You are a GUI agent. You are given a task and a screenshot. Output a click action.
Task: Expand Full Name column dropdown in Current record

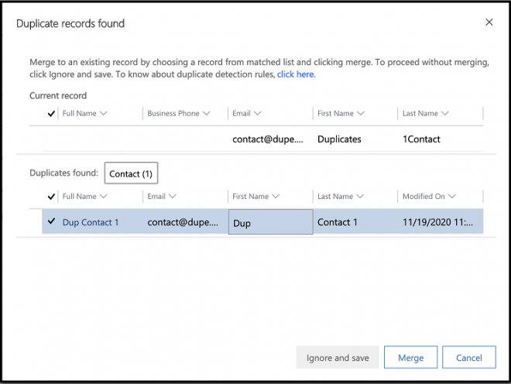pos(103,113)
